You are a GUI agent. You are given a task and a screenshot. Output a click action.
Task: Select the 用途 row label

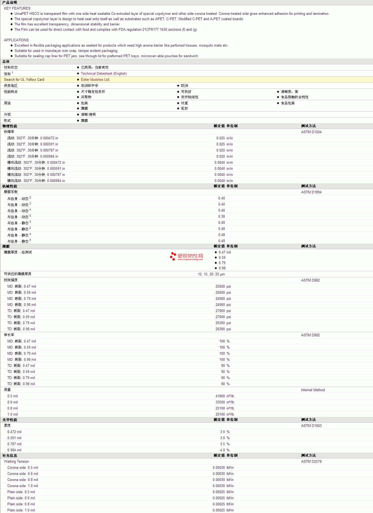point(7,103)
